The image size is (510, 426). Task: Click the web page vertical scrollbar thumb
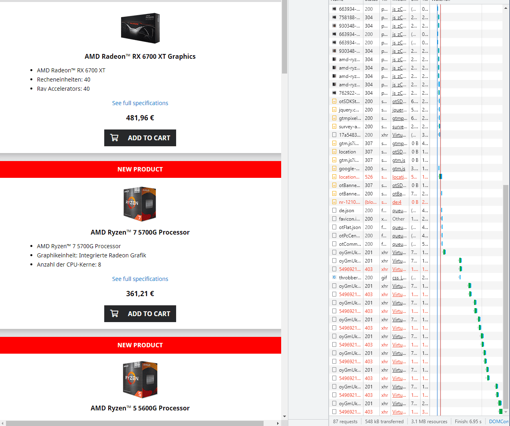285,37
